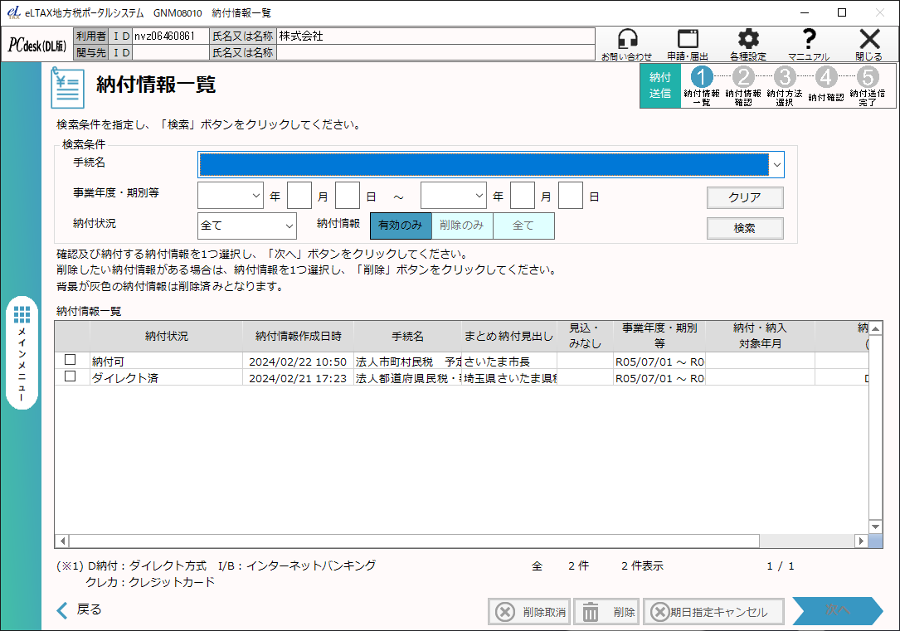Click the 見込・みなし column header

pyautogui.click(x=586, y=336)
